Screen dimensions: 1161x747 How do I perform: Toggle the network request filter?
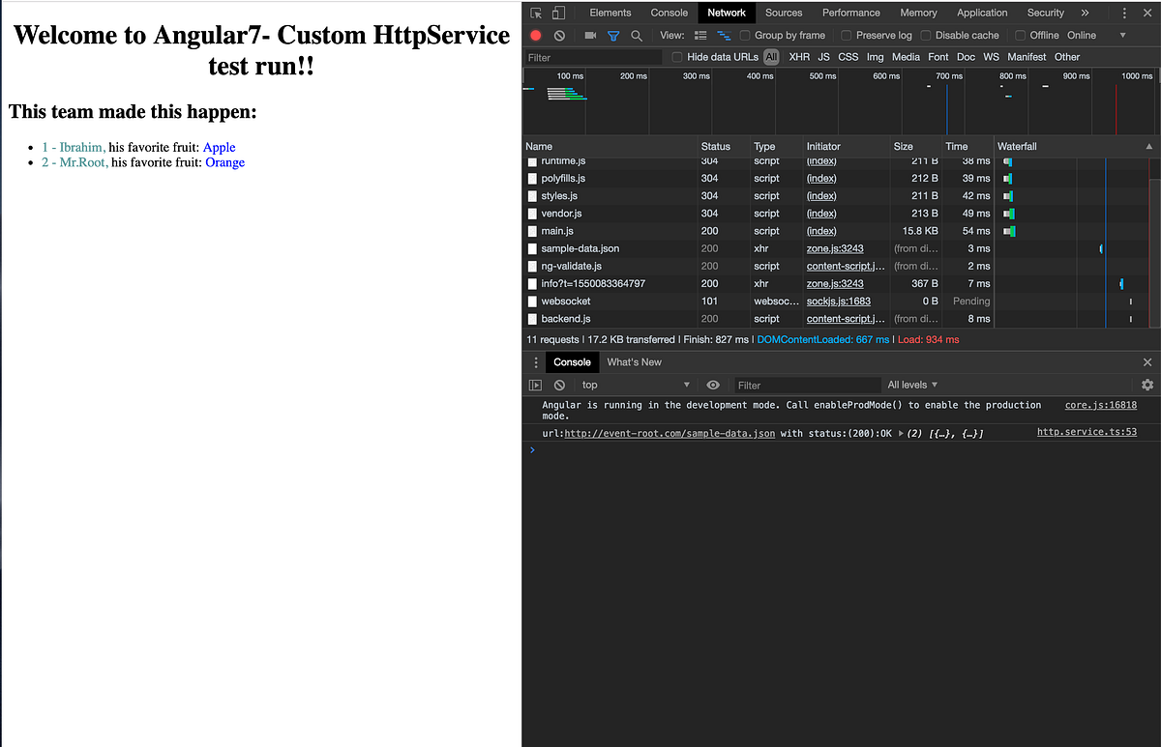(x=613, y=35)
